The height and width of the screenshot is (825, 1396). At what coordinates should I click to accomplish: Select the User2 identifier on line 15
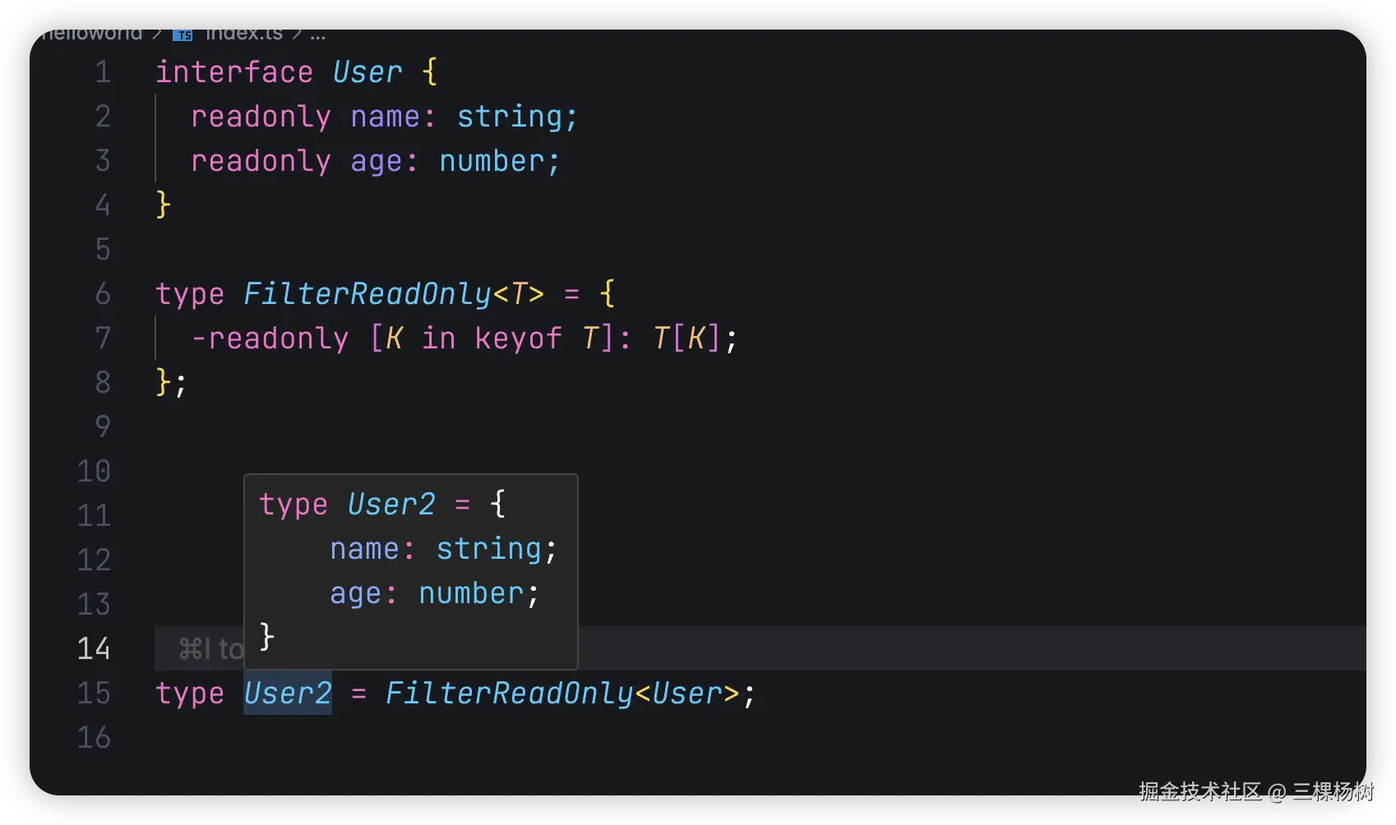(288, 693)
